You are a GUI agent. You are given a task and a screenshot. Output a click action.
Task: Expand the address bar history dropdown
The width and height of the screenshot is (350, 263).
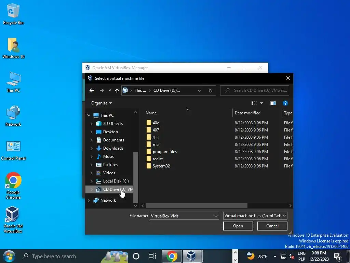[x=199, y=90]
